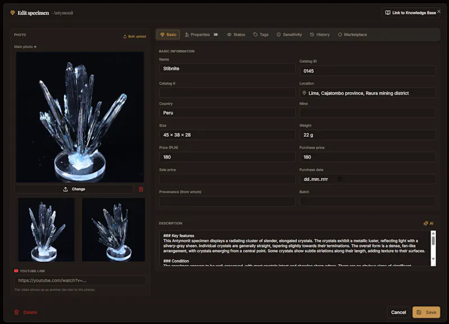
Task: Open the History tab
Action: click(x=320, y=35)
